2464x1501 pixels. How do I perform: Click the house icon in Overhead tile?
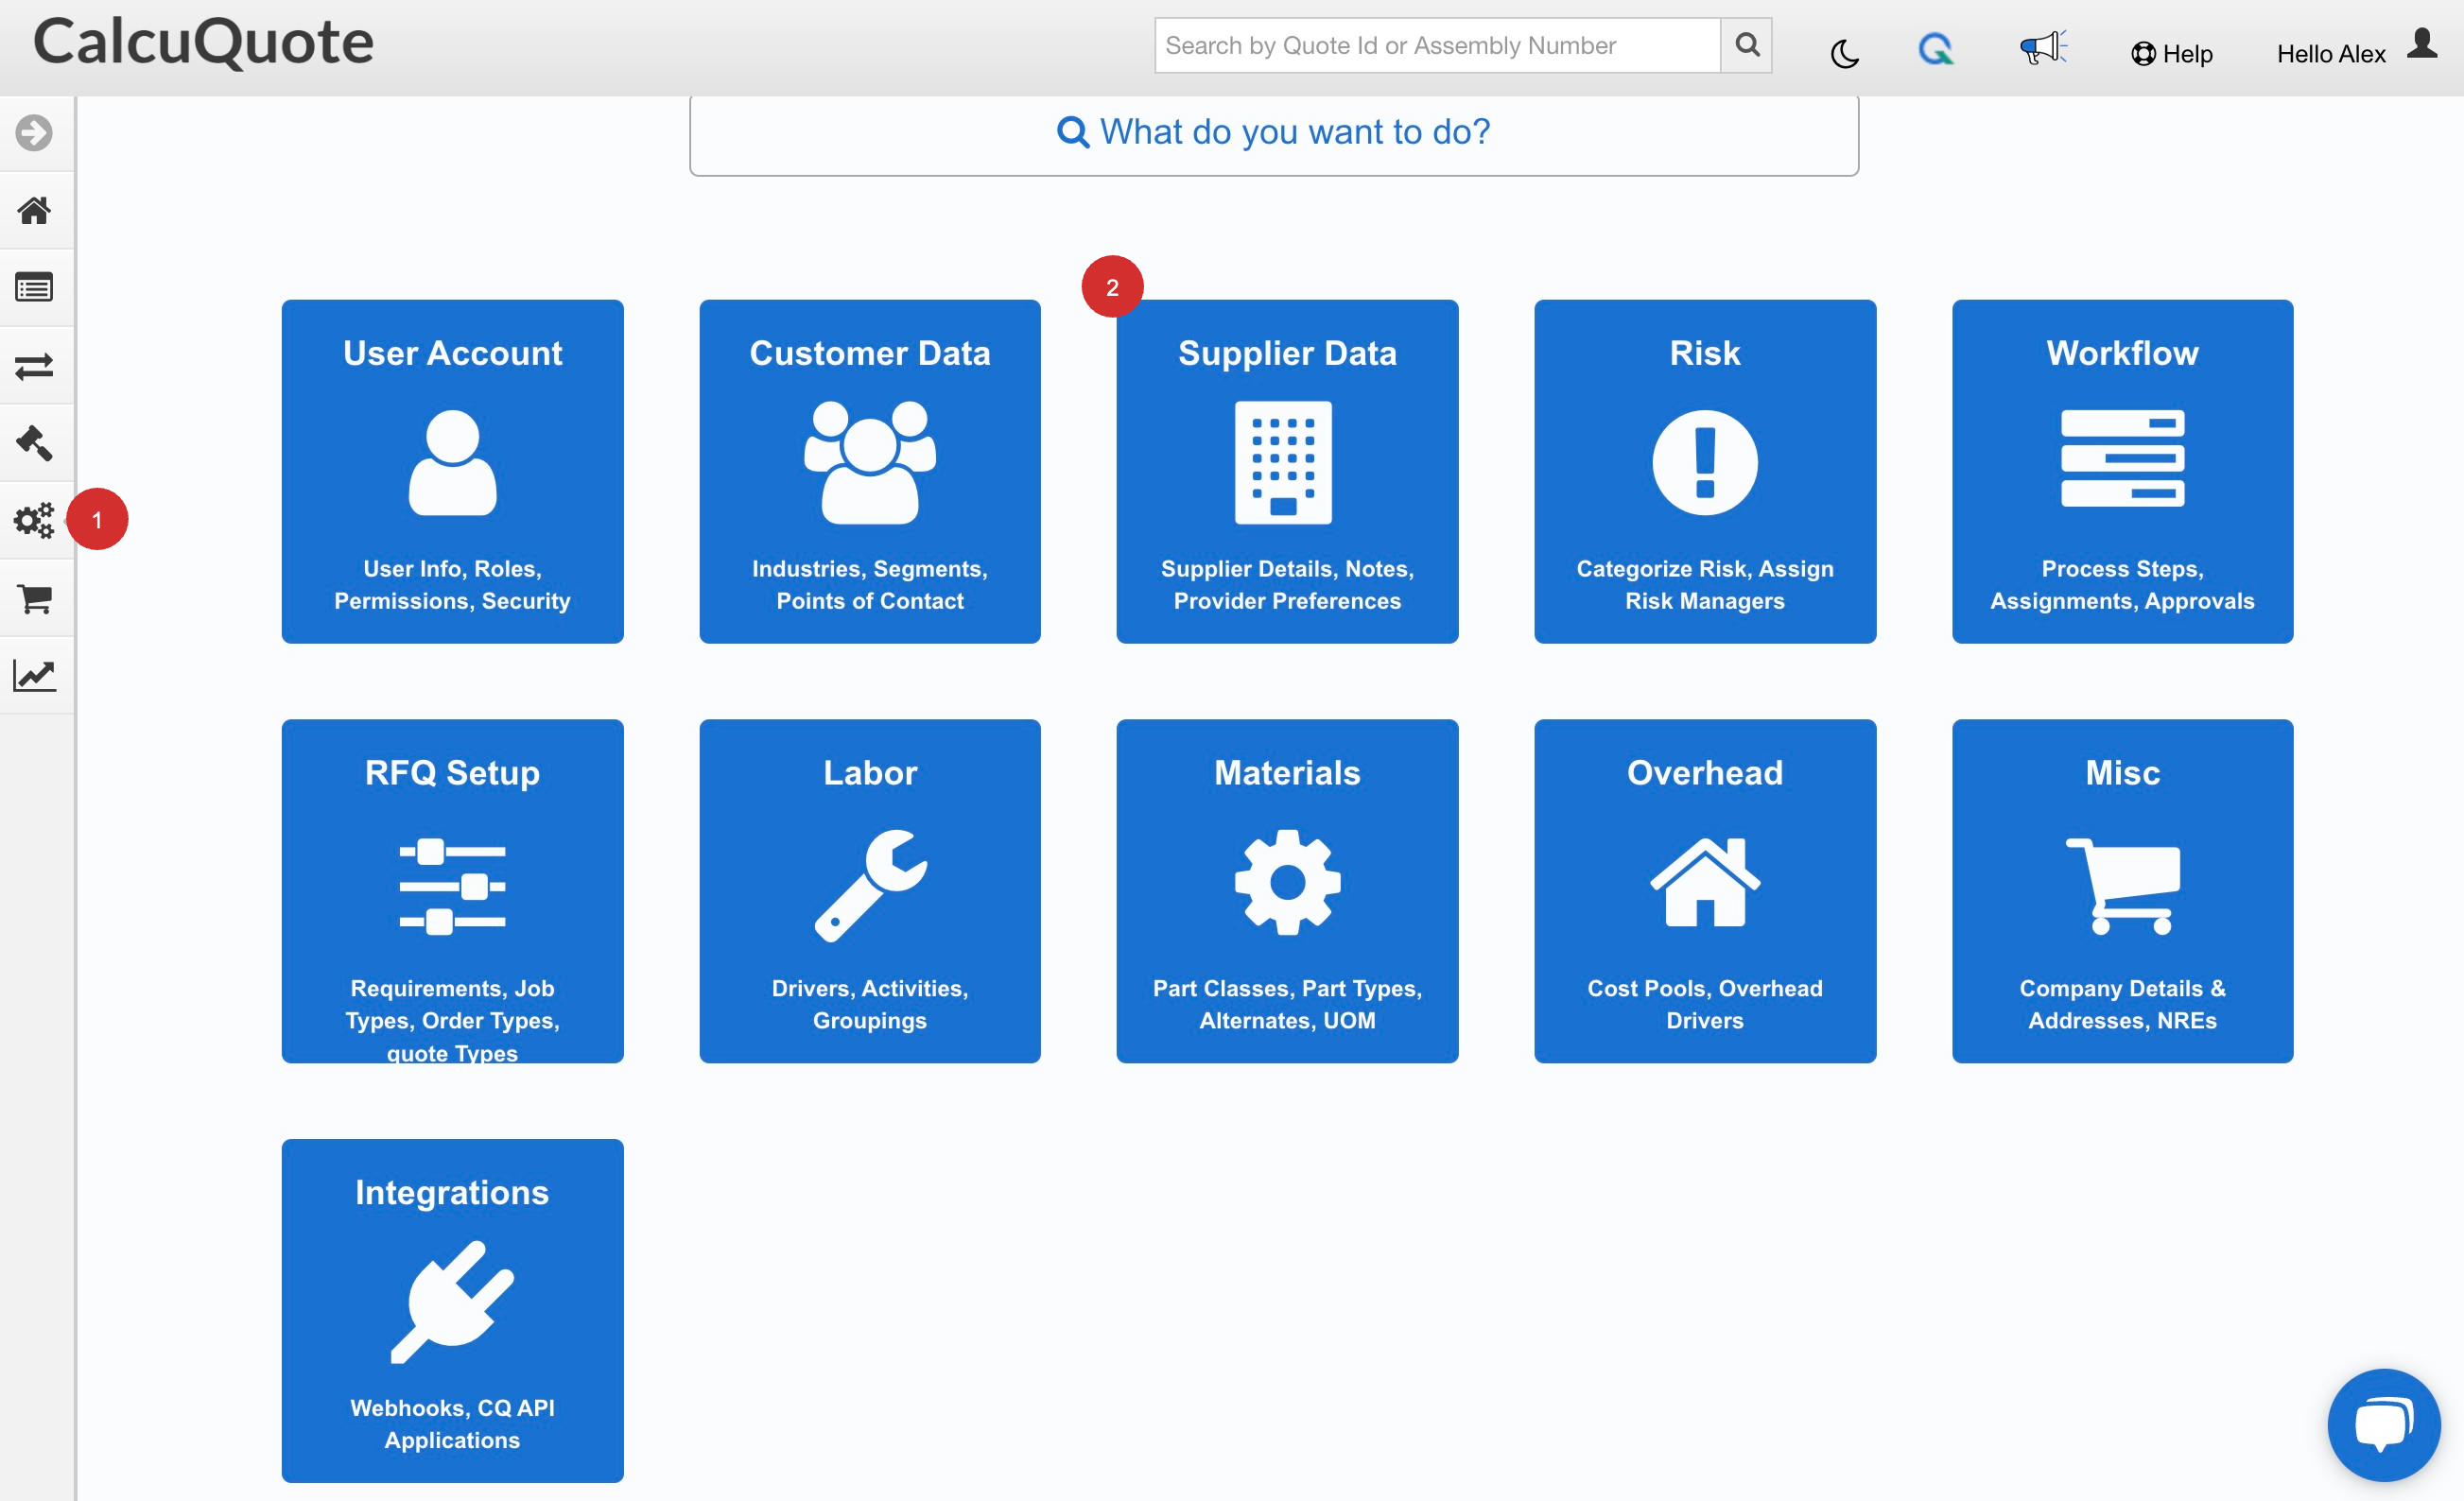1705,882
